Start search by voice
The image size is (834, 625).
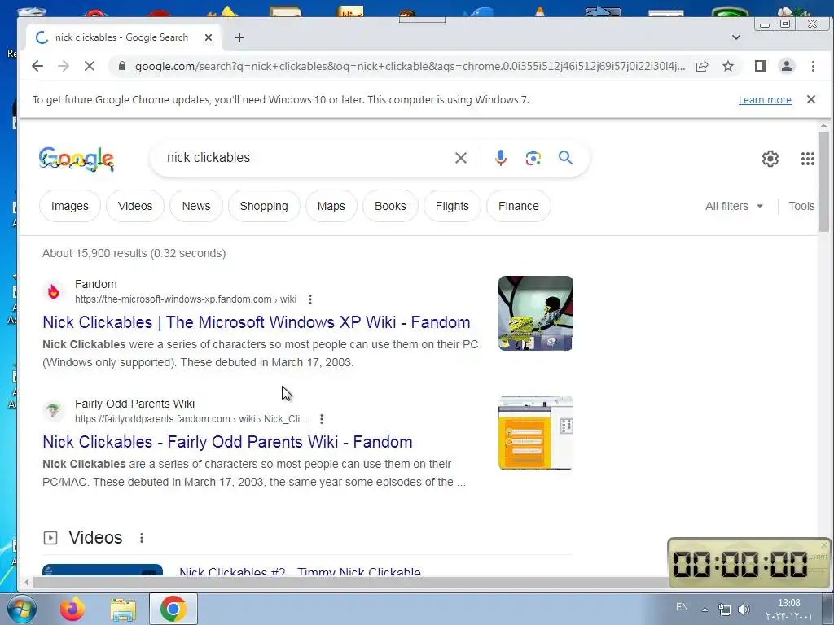pyautogui.click(x=501, y=158)
